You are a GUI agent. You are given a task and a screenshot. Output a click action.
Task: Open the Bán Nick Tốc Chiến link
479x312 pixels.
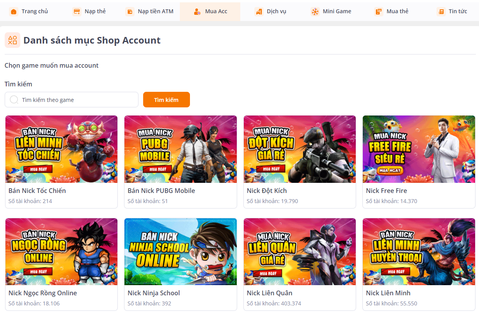click(x=37, y=191)
